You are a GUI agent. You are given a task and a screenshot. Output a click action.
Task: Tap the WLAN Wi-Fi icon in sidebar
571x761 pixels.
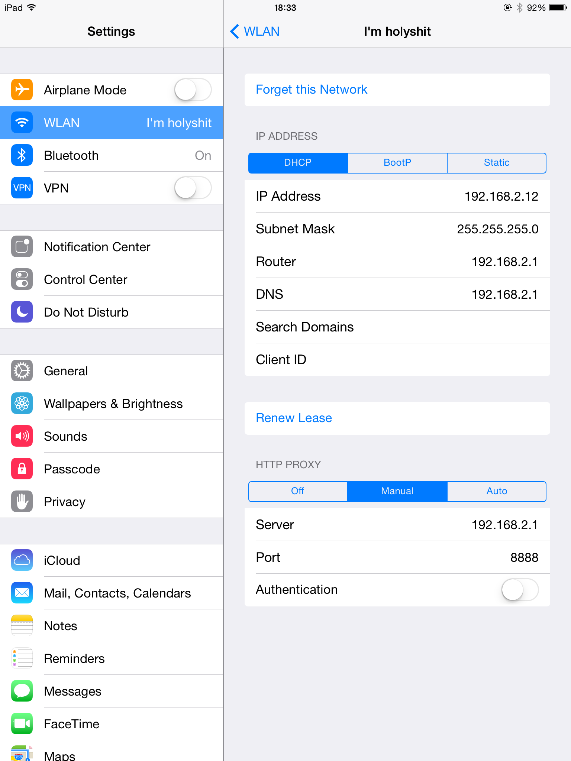coord(22,123)
